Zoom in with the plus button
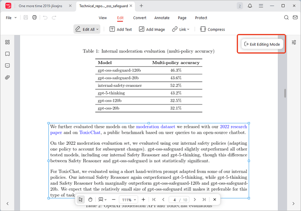Viewport: 301px width, 211px height. tap(143, 199)
